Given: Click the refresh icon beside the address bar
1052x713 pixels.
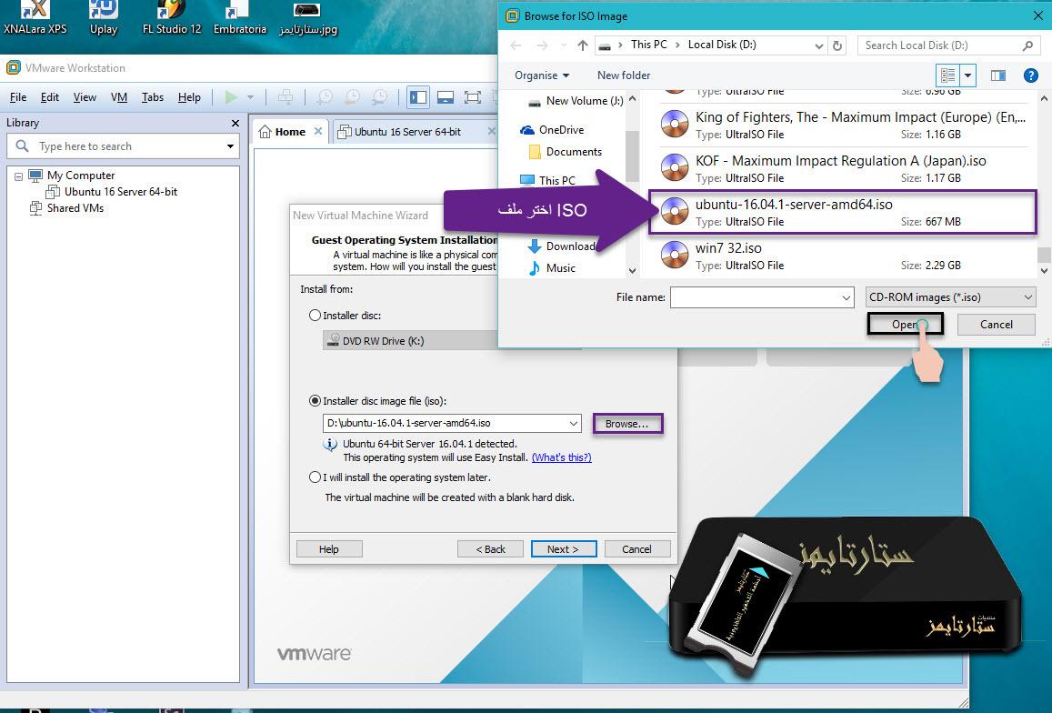Looking at the screenshot, I should coord(837,45).
